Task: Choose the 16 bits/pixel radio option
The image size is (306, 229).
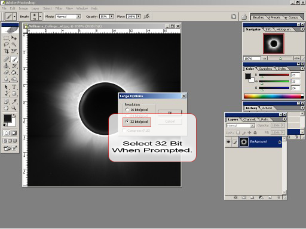Action: tap(127, 110)
